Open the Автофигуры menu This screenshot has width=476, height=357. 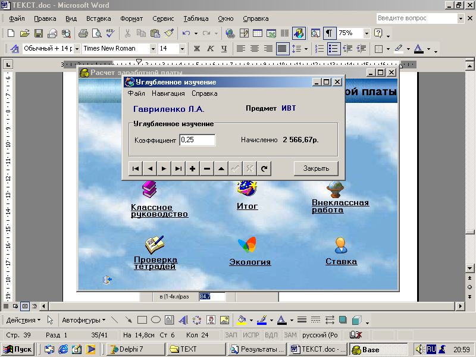coord(84,320)
